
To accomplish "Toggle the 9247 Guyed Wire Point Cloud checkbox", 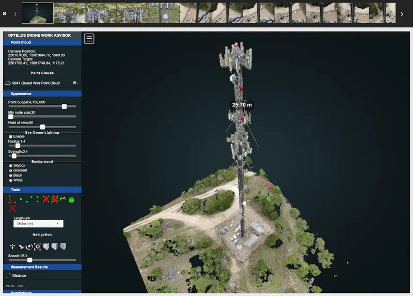I will click(x=75, y=83).
